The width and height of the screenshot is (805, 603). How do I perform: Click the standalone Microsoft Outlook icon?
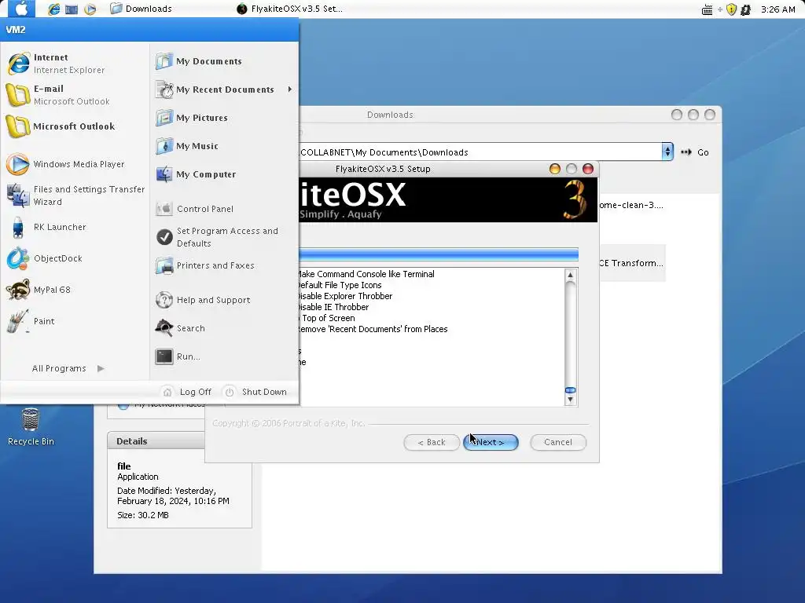coord(17,126)
